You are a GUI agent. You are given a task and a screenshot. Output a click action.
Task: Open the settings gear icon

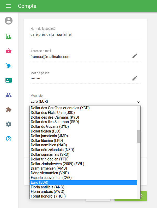[9, 124]
